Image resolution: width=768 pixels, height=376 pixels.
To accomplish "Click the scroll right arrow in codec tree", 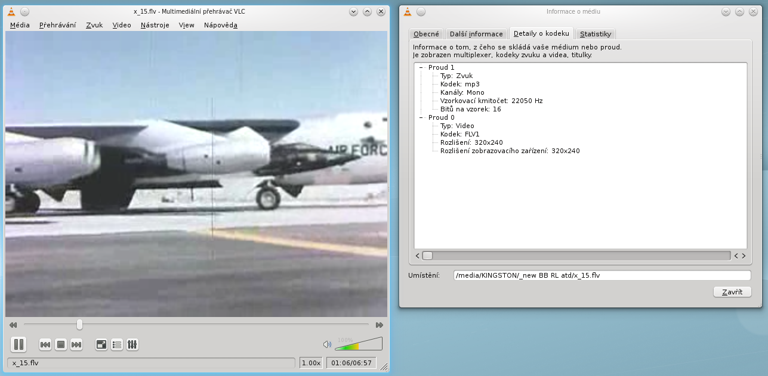I will click(744, 256).
